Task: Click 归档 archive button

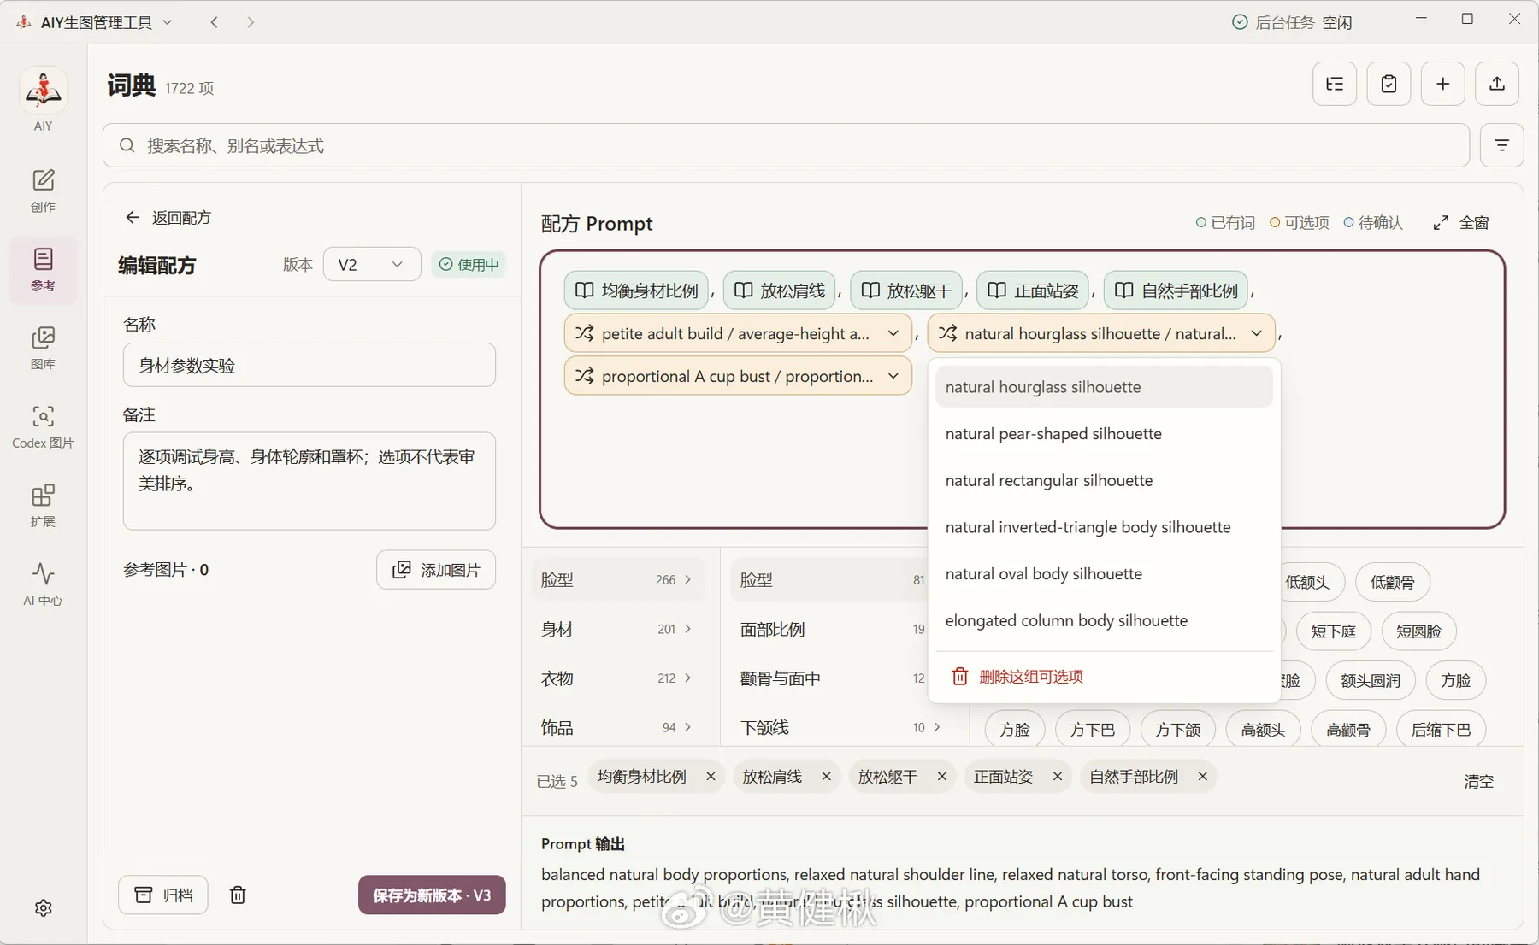Action: click(163, 895)
